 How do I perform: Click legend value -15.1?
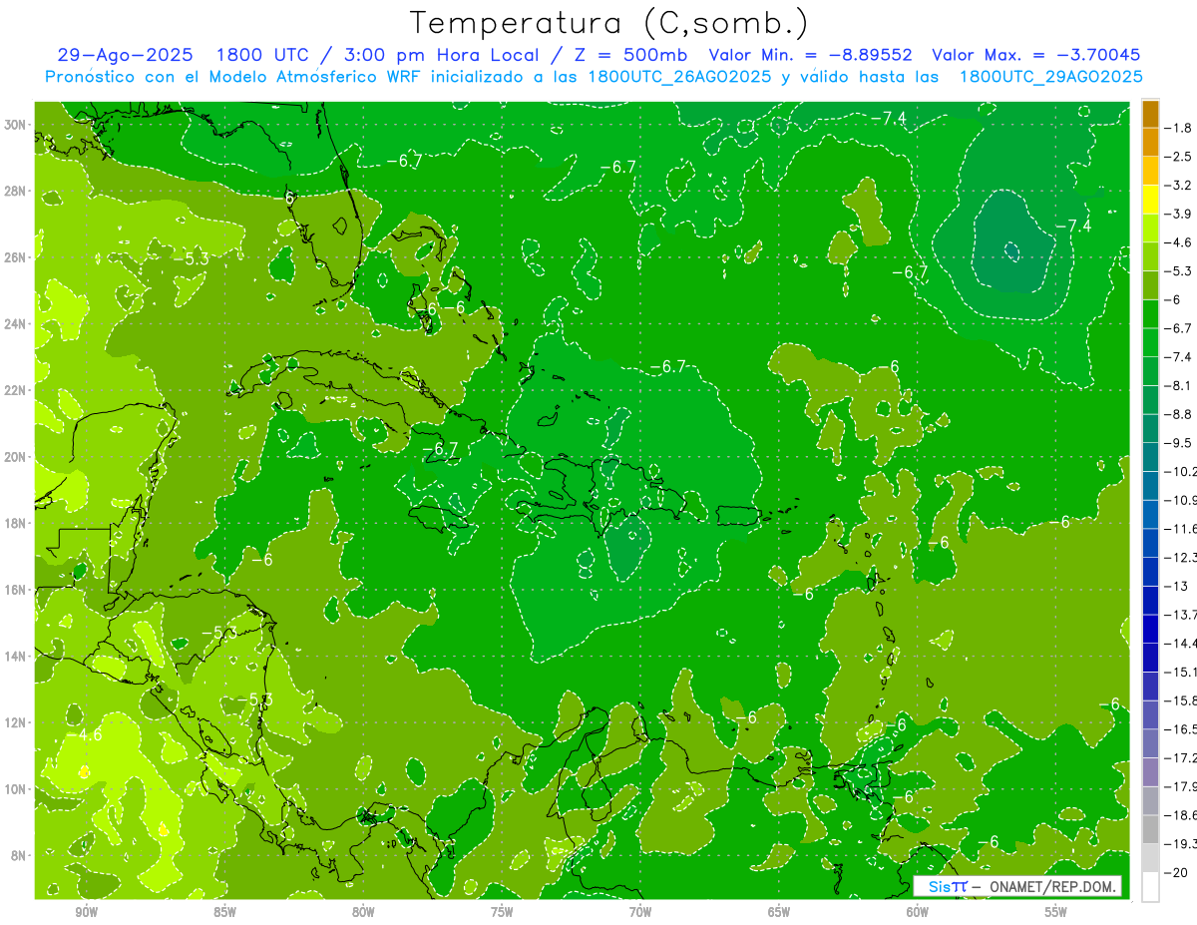[x=1181, y=672]
